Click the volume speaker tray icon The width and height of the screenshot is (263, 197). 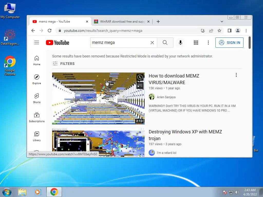tap(237, 192)
